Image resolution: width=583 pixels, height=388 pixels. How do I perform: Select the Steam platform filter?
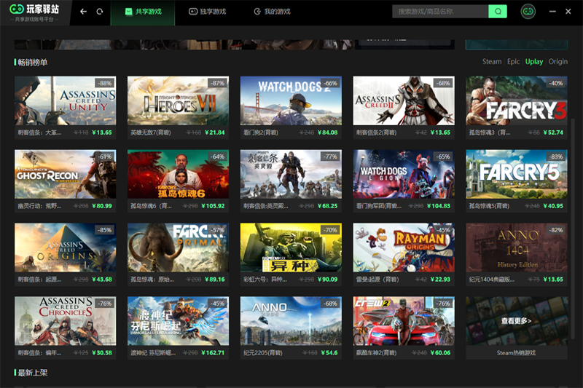point(492,62)
